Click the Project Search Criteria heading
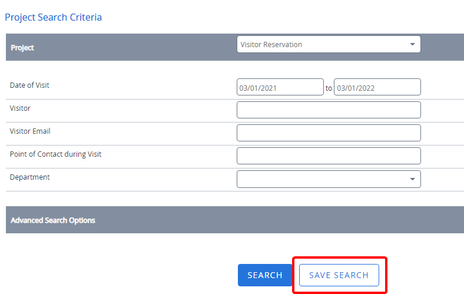This screenshot has height=294, width=464. [54, 17]
